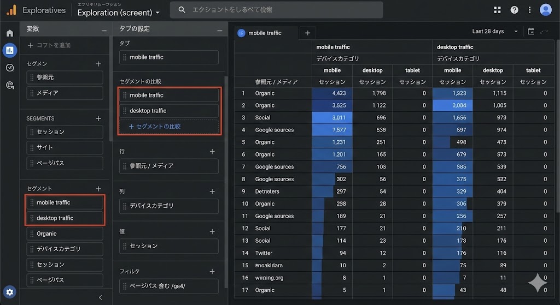Click cell value 4,423 in row 1
This screenshot has width=560, height=305.
coord(332,93)
